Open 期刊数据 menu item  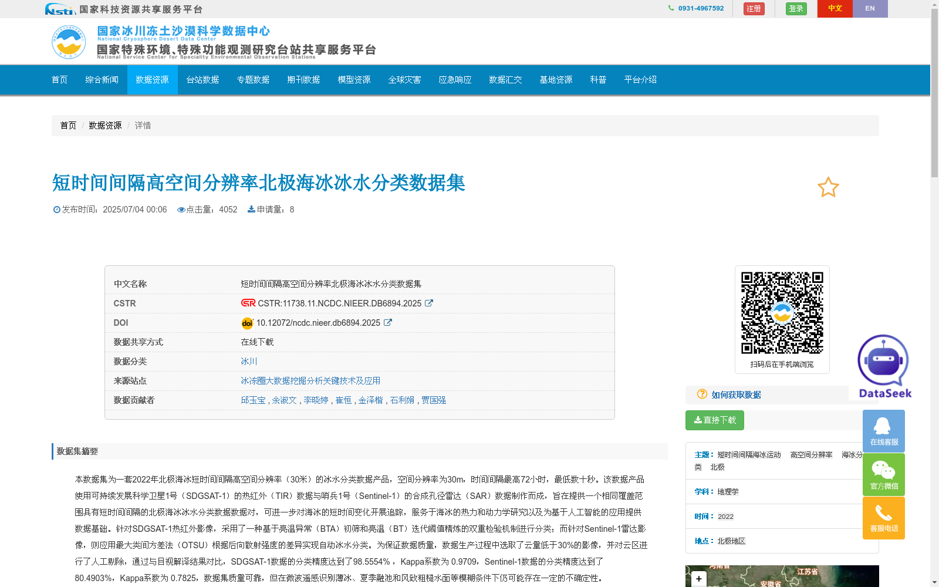pos(304,80)
